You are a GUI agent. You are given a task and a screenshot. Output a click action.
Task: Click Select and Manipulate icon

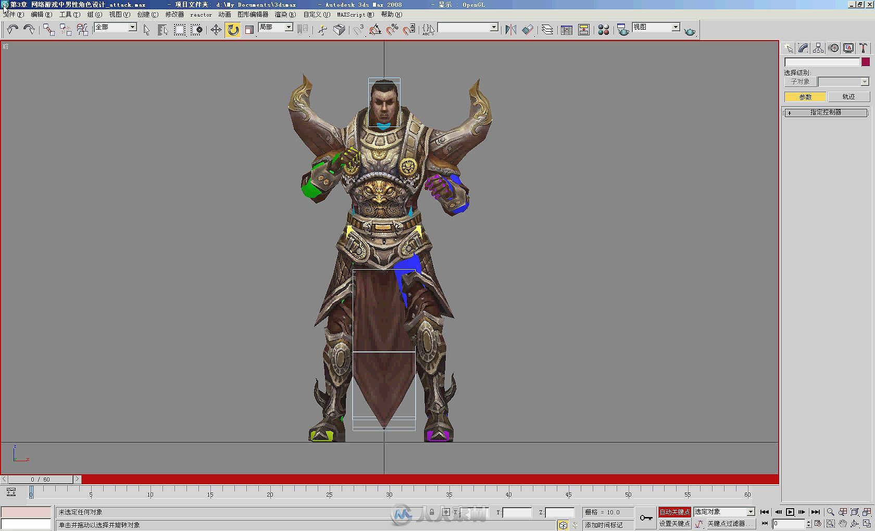(x=322, y=30)
